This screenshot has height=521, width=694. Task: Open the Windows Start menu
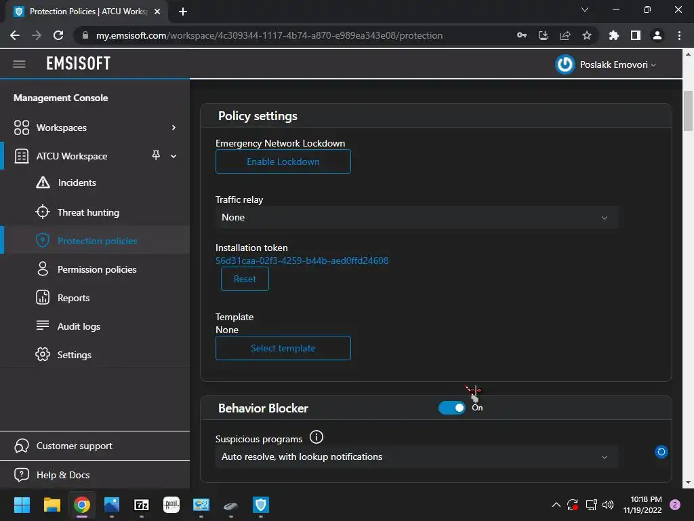pos(22,505)
